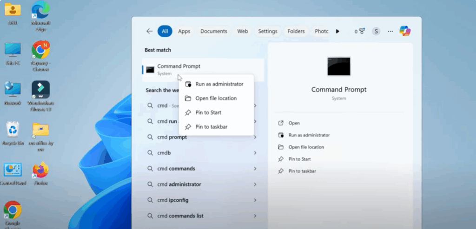Click the pin icon beside Pin to taskbar in context menu
Viewport: 476px width, 229px height.
(x=188, y=127)
